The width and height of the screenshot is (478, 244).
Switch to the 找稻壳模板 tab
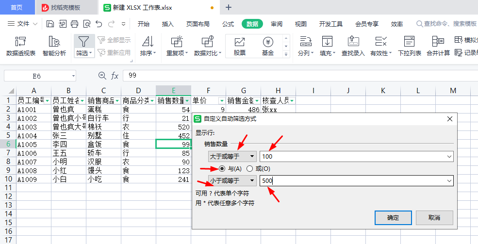(x=66, y=8)
